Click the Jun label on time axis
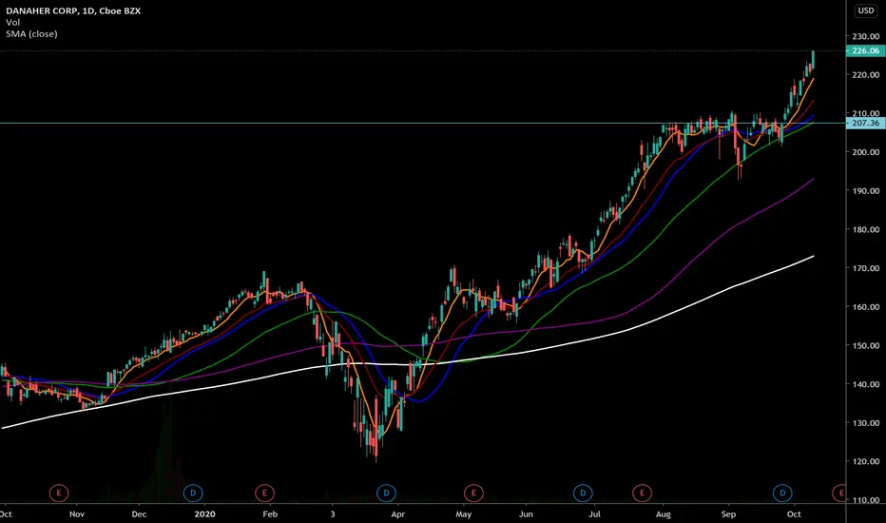This screenshot has height=523, width=886. [x=526, y=513]
